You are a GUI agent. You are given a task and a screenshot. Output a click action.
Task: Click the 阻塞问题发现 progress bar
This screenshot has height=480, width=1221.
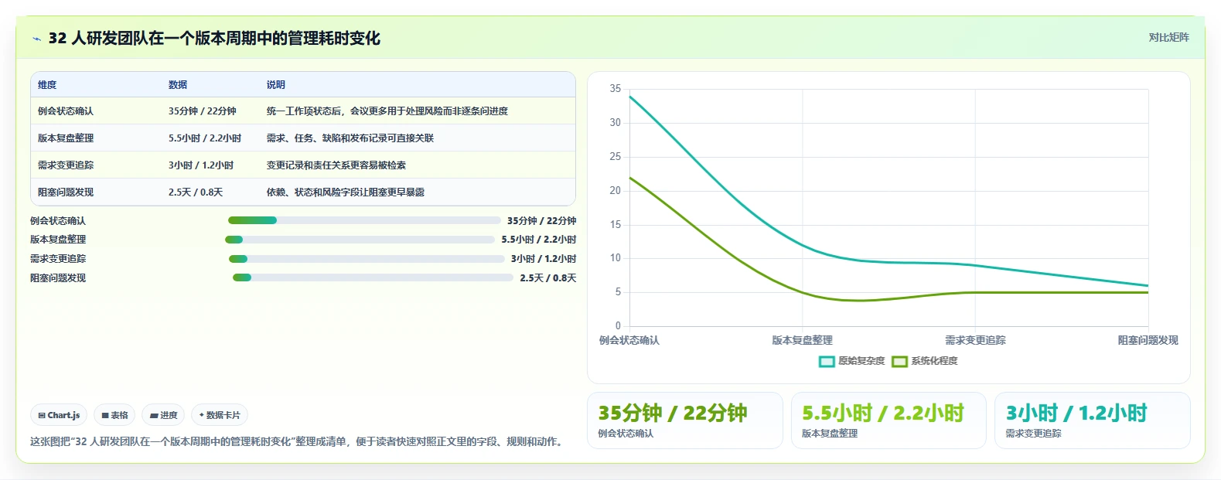[373, 277]
